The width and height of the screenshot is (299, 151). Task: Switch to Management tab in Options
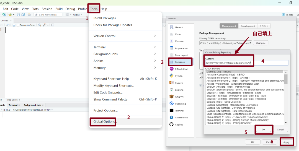(x=229, y=26)
